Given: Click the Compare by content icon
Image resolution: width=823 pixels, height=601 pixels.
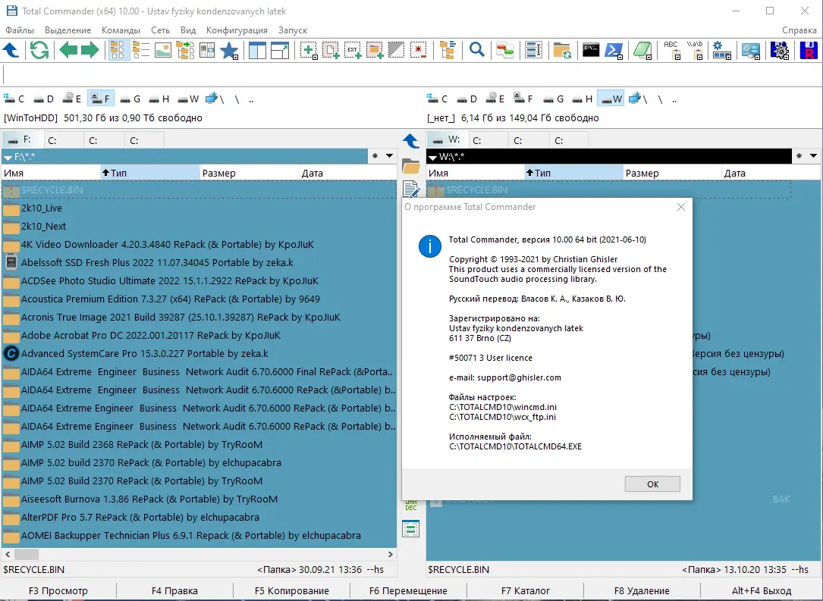Looking at the screenshot, I should [x=504, y=50].
